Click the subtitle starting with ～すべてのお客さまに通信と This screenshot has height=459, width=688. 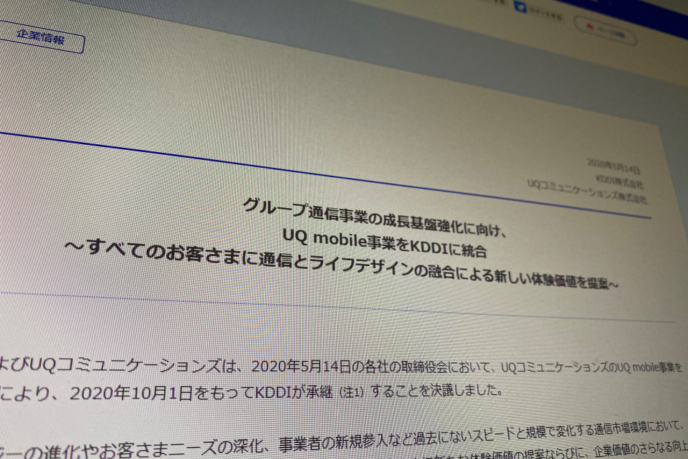[341, 263]
